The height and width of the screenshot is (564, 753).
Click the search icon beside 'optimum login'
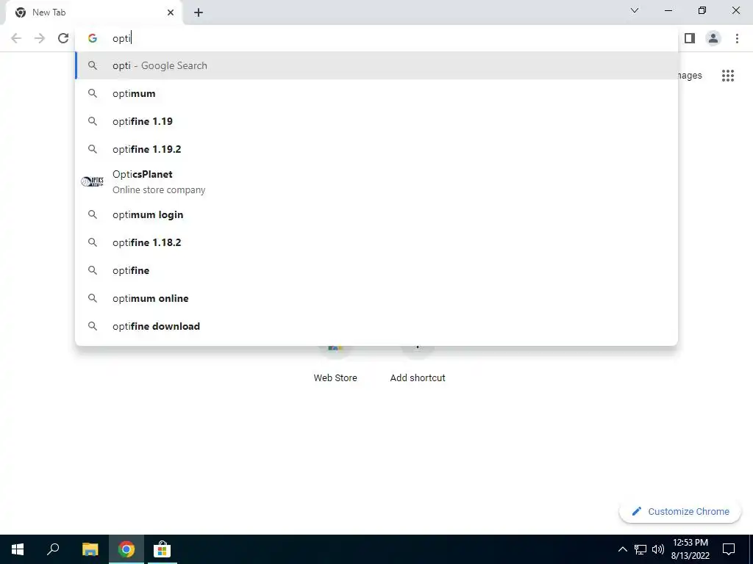pos(92,214)
